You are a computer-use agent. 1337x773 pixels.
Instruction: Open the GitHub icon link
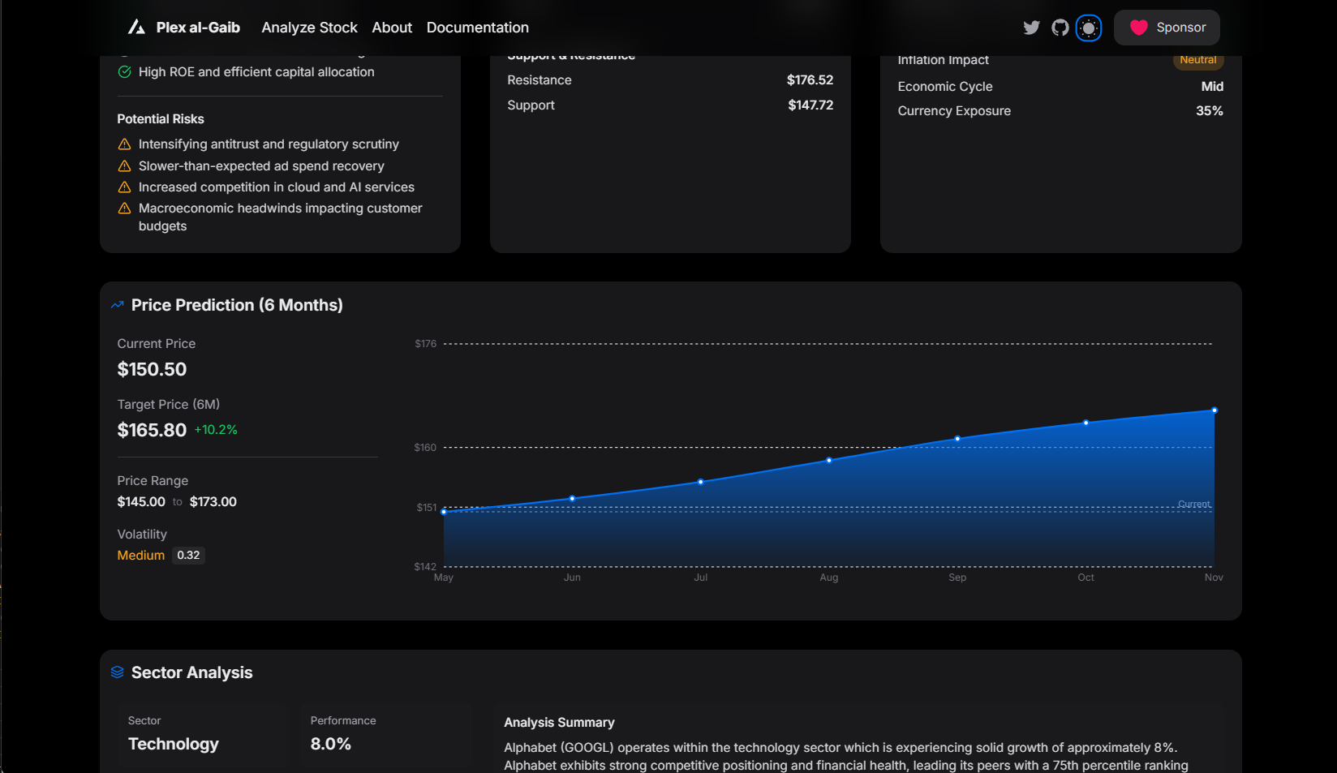coord(1060,28)
